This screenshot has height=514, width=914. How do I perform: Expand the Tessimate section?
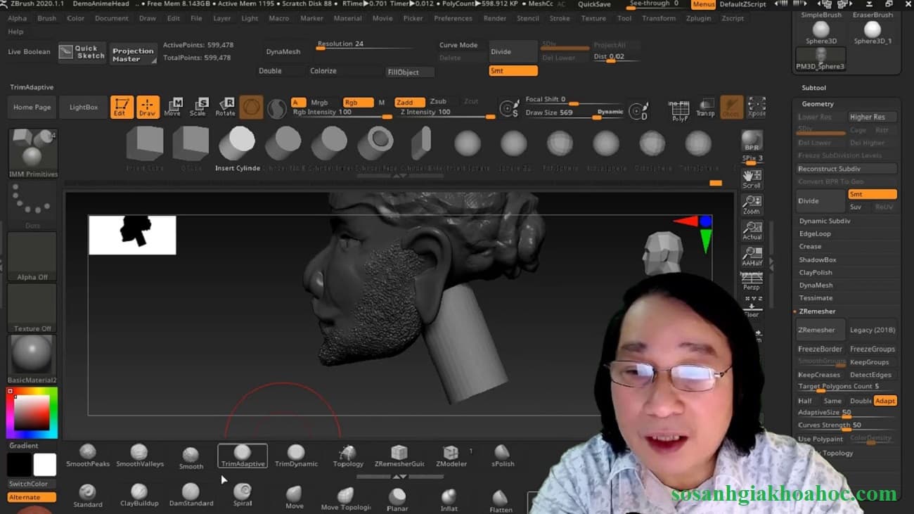click(x=816, y=298)
